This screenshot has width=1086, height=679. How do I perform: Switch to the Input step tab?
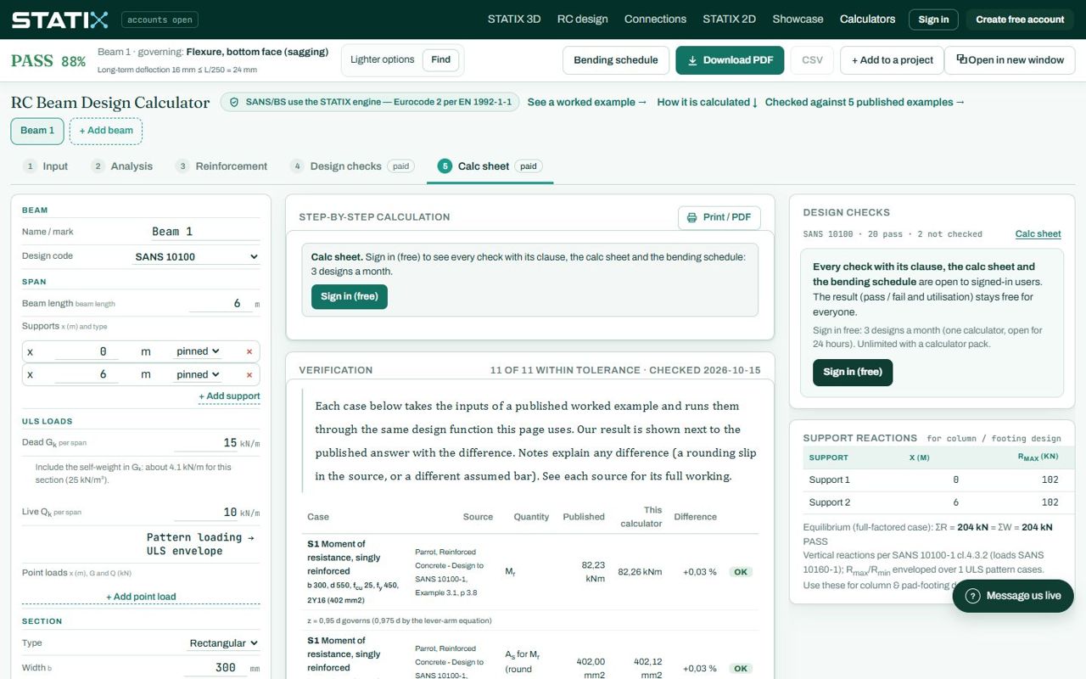point(46,166)
